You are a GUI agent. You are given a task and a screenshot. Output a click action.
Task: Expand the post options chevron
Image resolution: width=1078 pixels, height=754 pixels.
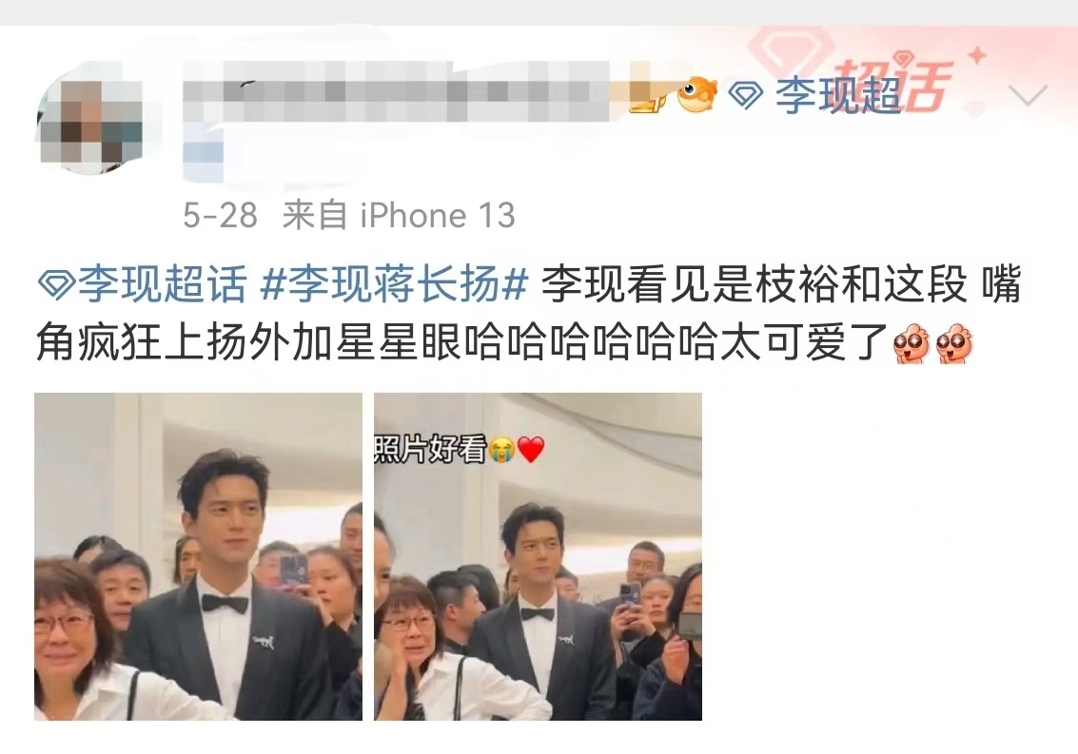1028,95
